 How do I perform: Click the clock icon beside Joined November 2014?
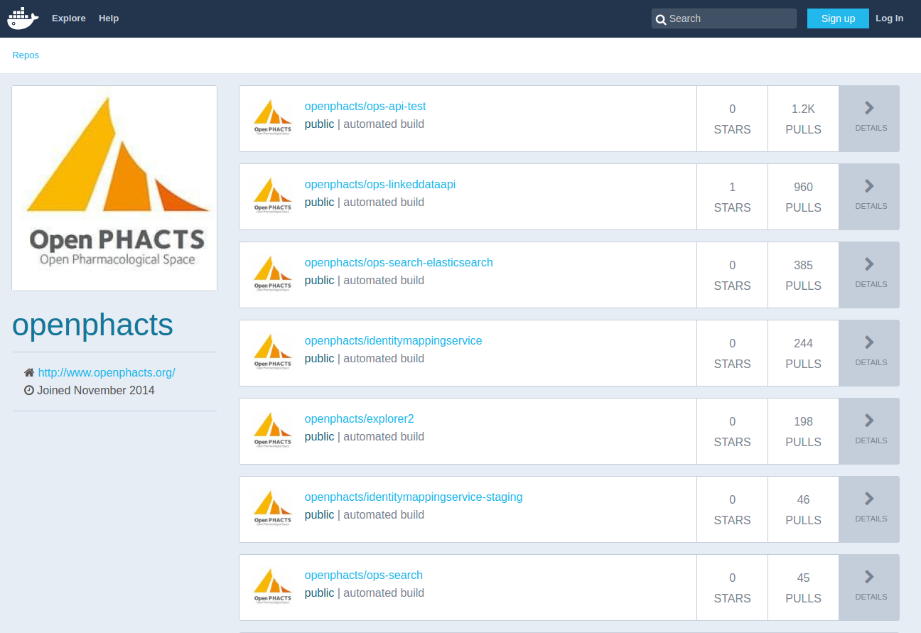29,390
